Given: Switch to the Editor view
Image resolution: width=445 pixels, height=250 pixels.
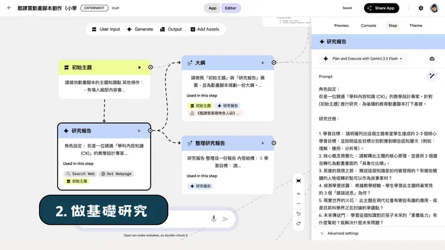Looking at the screenshot, I should 230,8.
